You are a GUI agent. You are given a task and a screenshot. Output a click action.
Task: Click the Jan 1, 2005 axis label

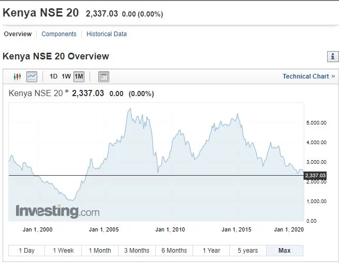[x=104, y=229]
